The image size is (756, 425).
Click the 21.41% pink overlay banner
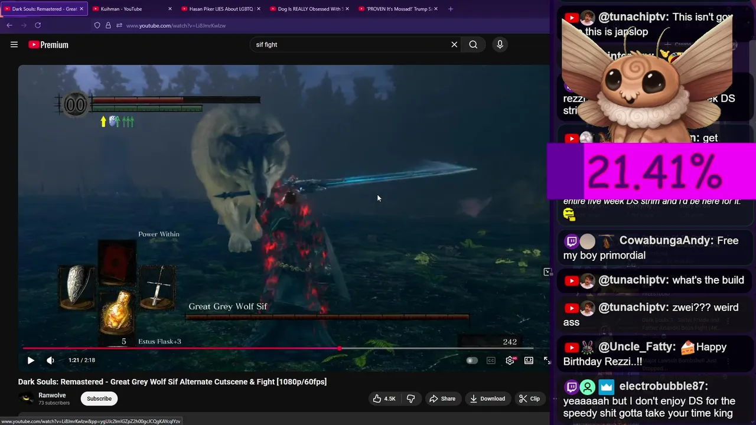click(652, 171)
